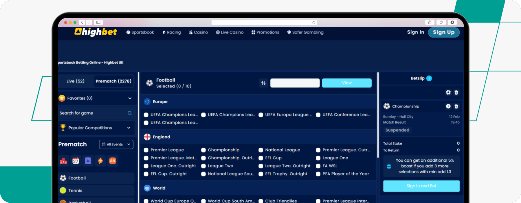
Task: Tick the FA WSL checkbox
Action: (x=318, y=166)
